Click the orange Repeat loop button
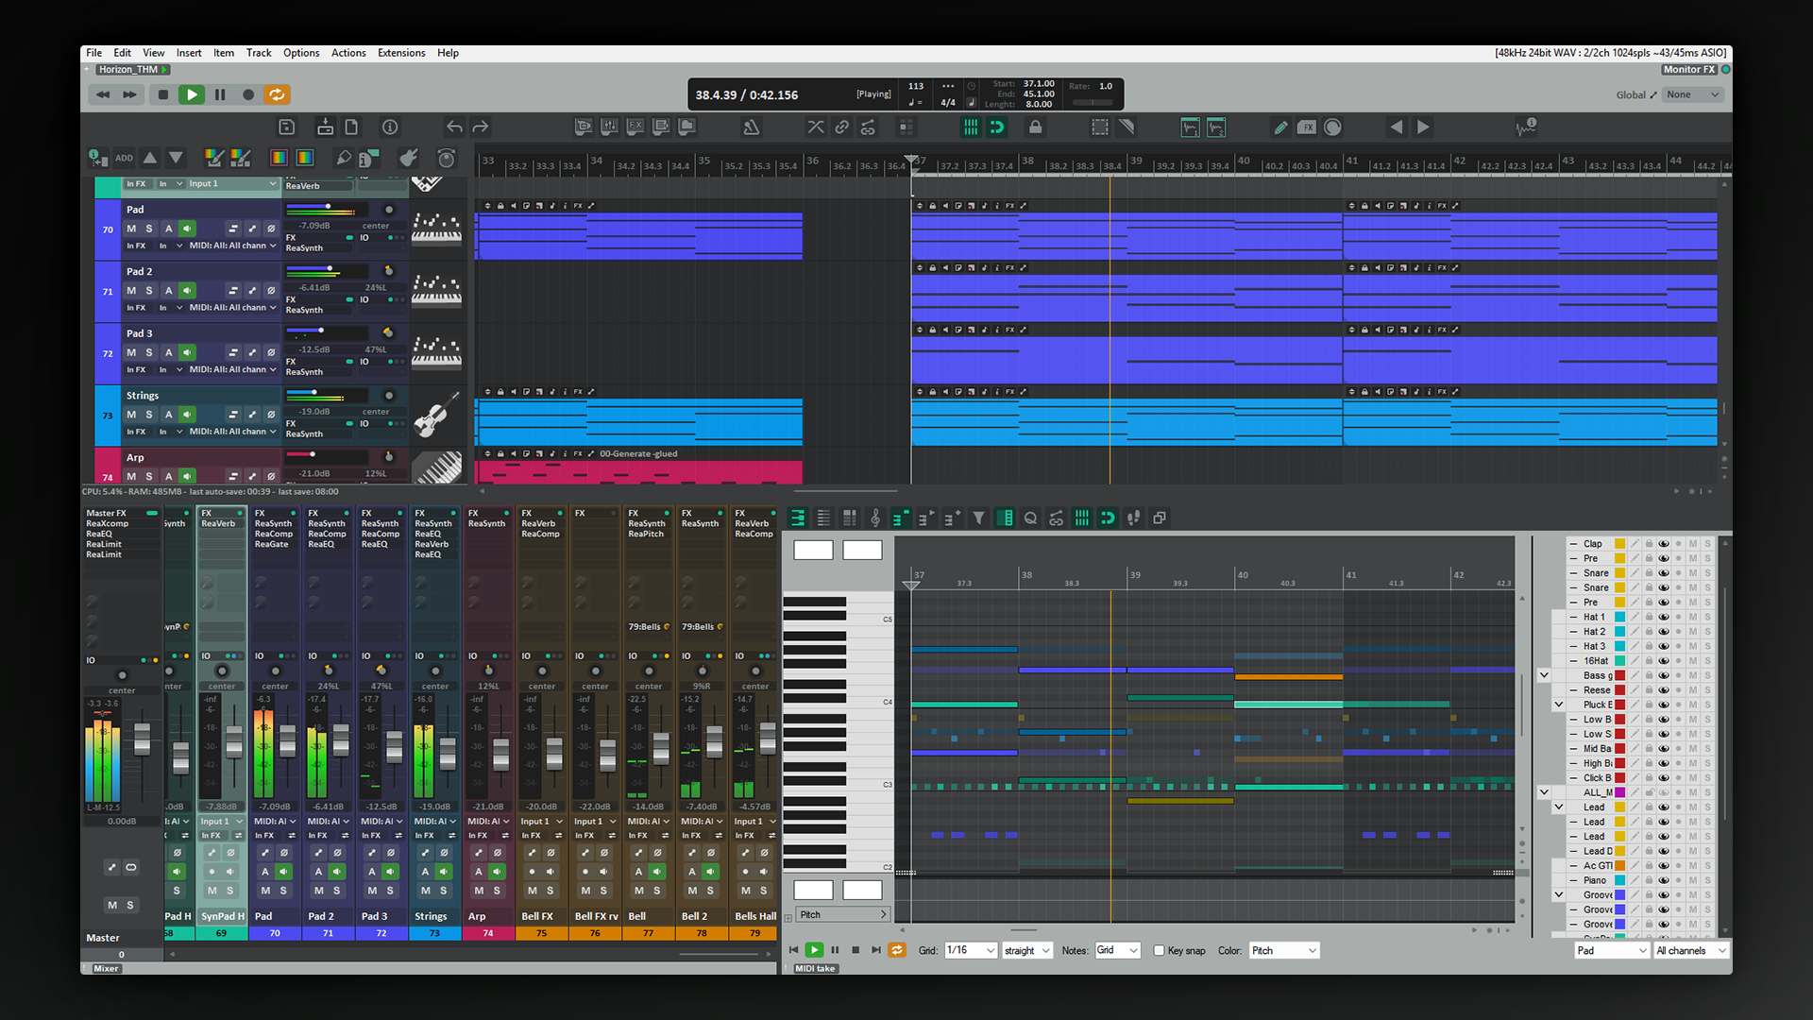This screenshot has width=1813, height=1020. click(x=277, y=94)
